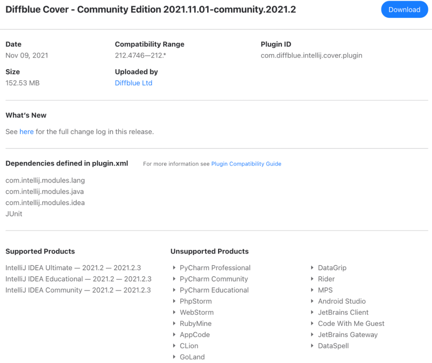Click the Dependencies defined in plugin.xml heading

67,164
